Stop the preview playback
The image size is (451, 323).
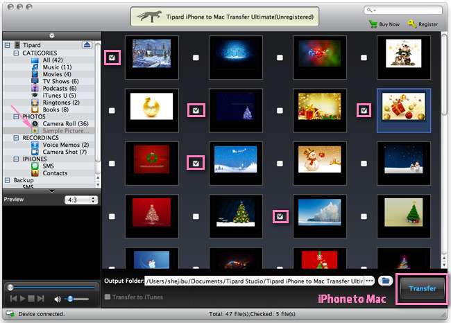click(31, 299)
